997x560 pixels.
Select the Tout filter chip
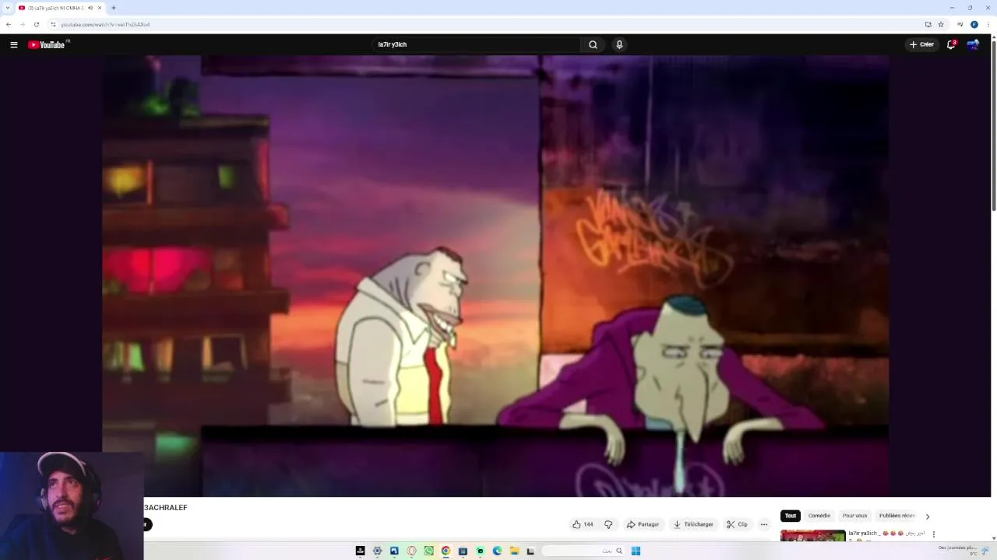coord(791,516)
